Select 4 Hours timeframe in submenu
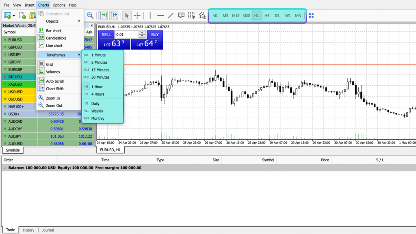416x234 pixels. pyautogui.click(x=102, y=94)
